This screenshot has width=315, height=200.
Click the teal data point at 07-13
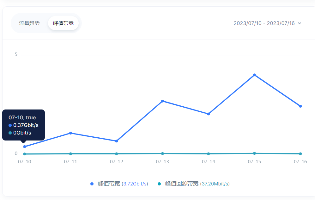[x=162, y=153]
